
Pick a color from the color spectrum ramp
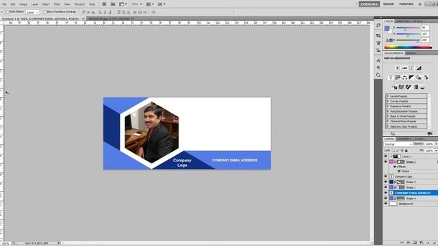pyautogui.click(x=408, y=47)
